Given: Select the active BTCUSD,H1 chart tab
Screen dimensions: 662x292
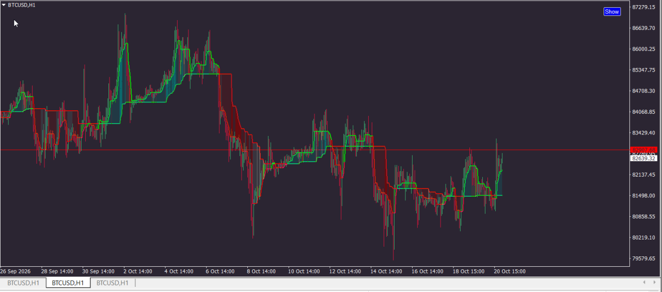Looking at the screenshot, I should [68, 283].
